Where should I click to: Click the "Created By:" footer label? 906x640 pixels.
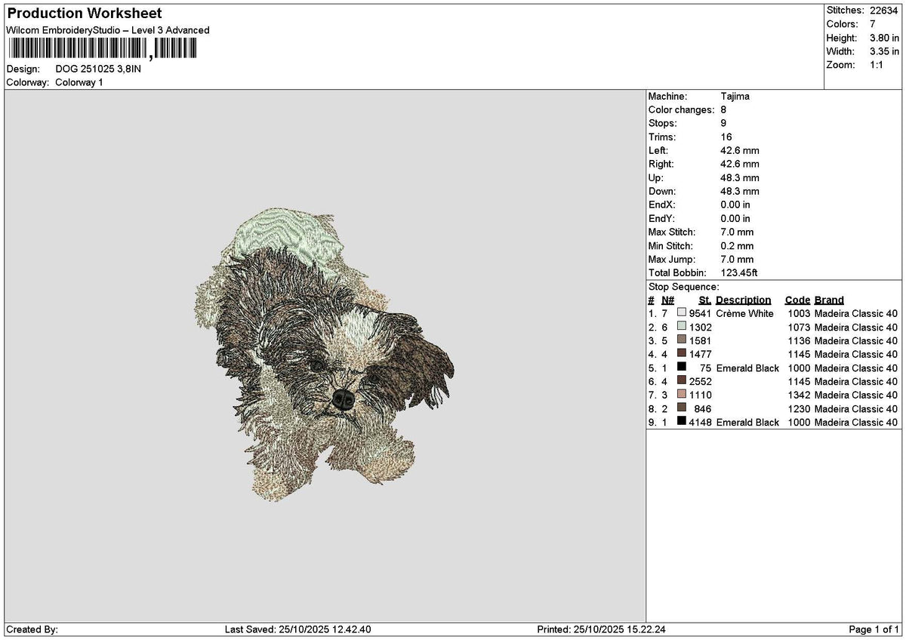click(32, 629)
